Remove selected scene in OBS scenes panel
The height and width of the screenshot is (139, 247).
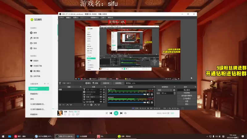pyautogui.click(x=64, y=105)
